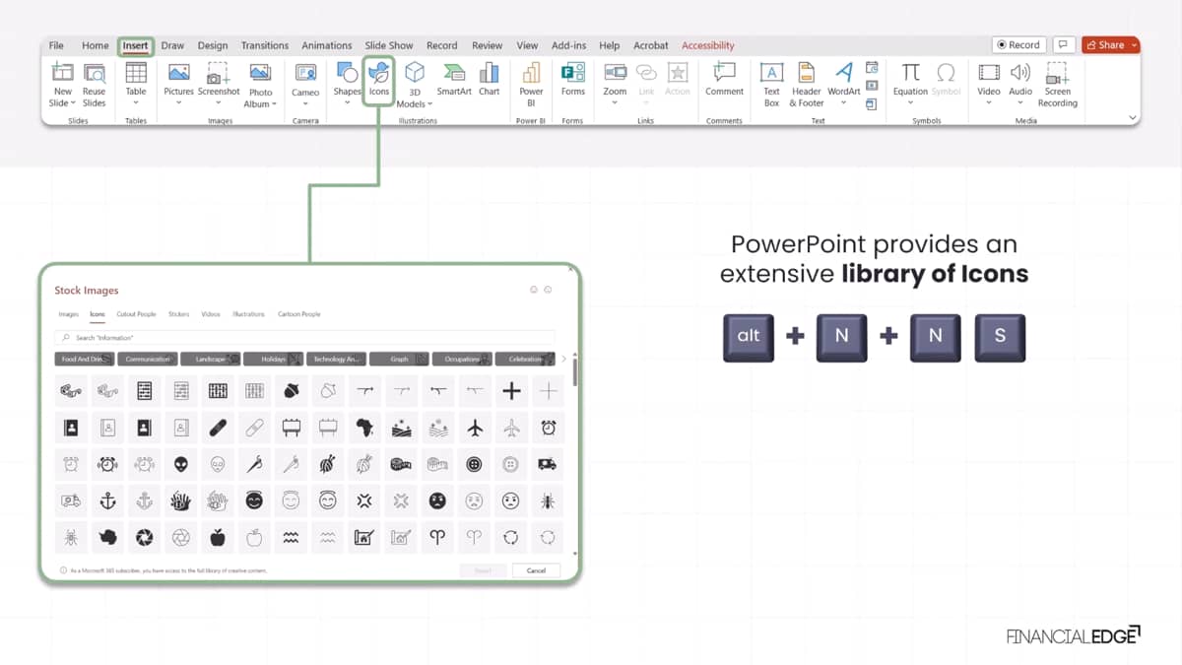Select the filled angry face icon
Image resolution: width=1182 pixels, height=665 pixels.
click(x=437, y=500)
